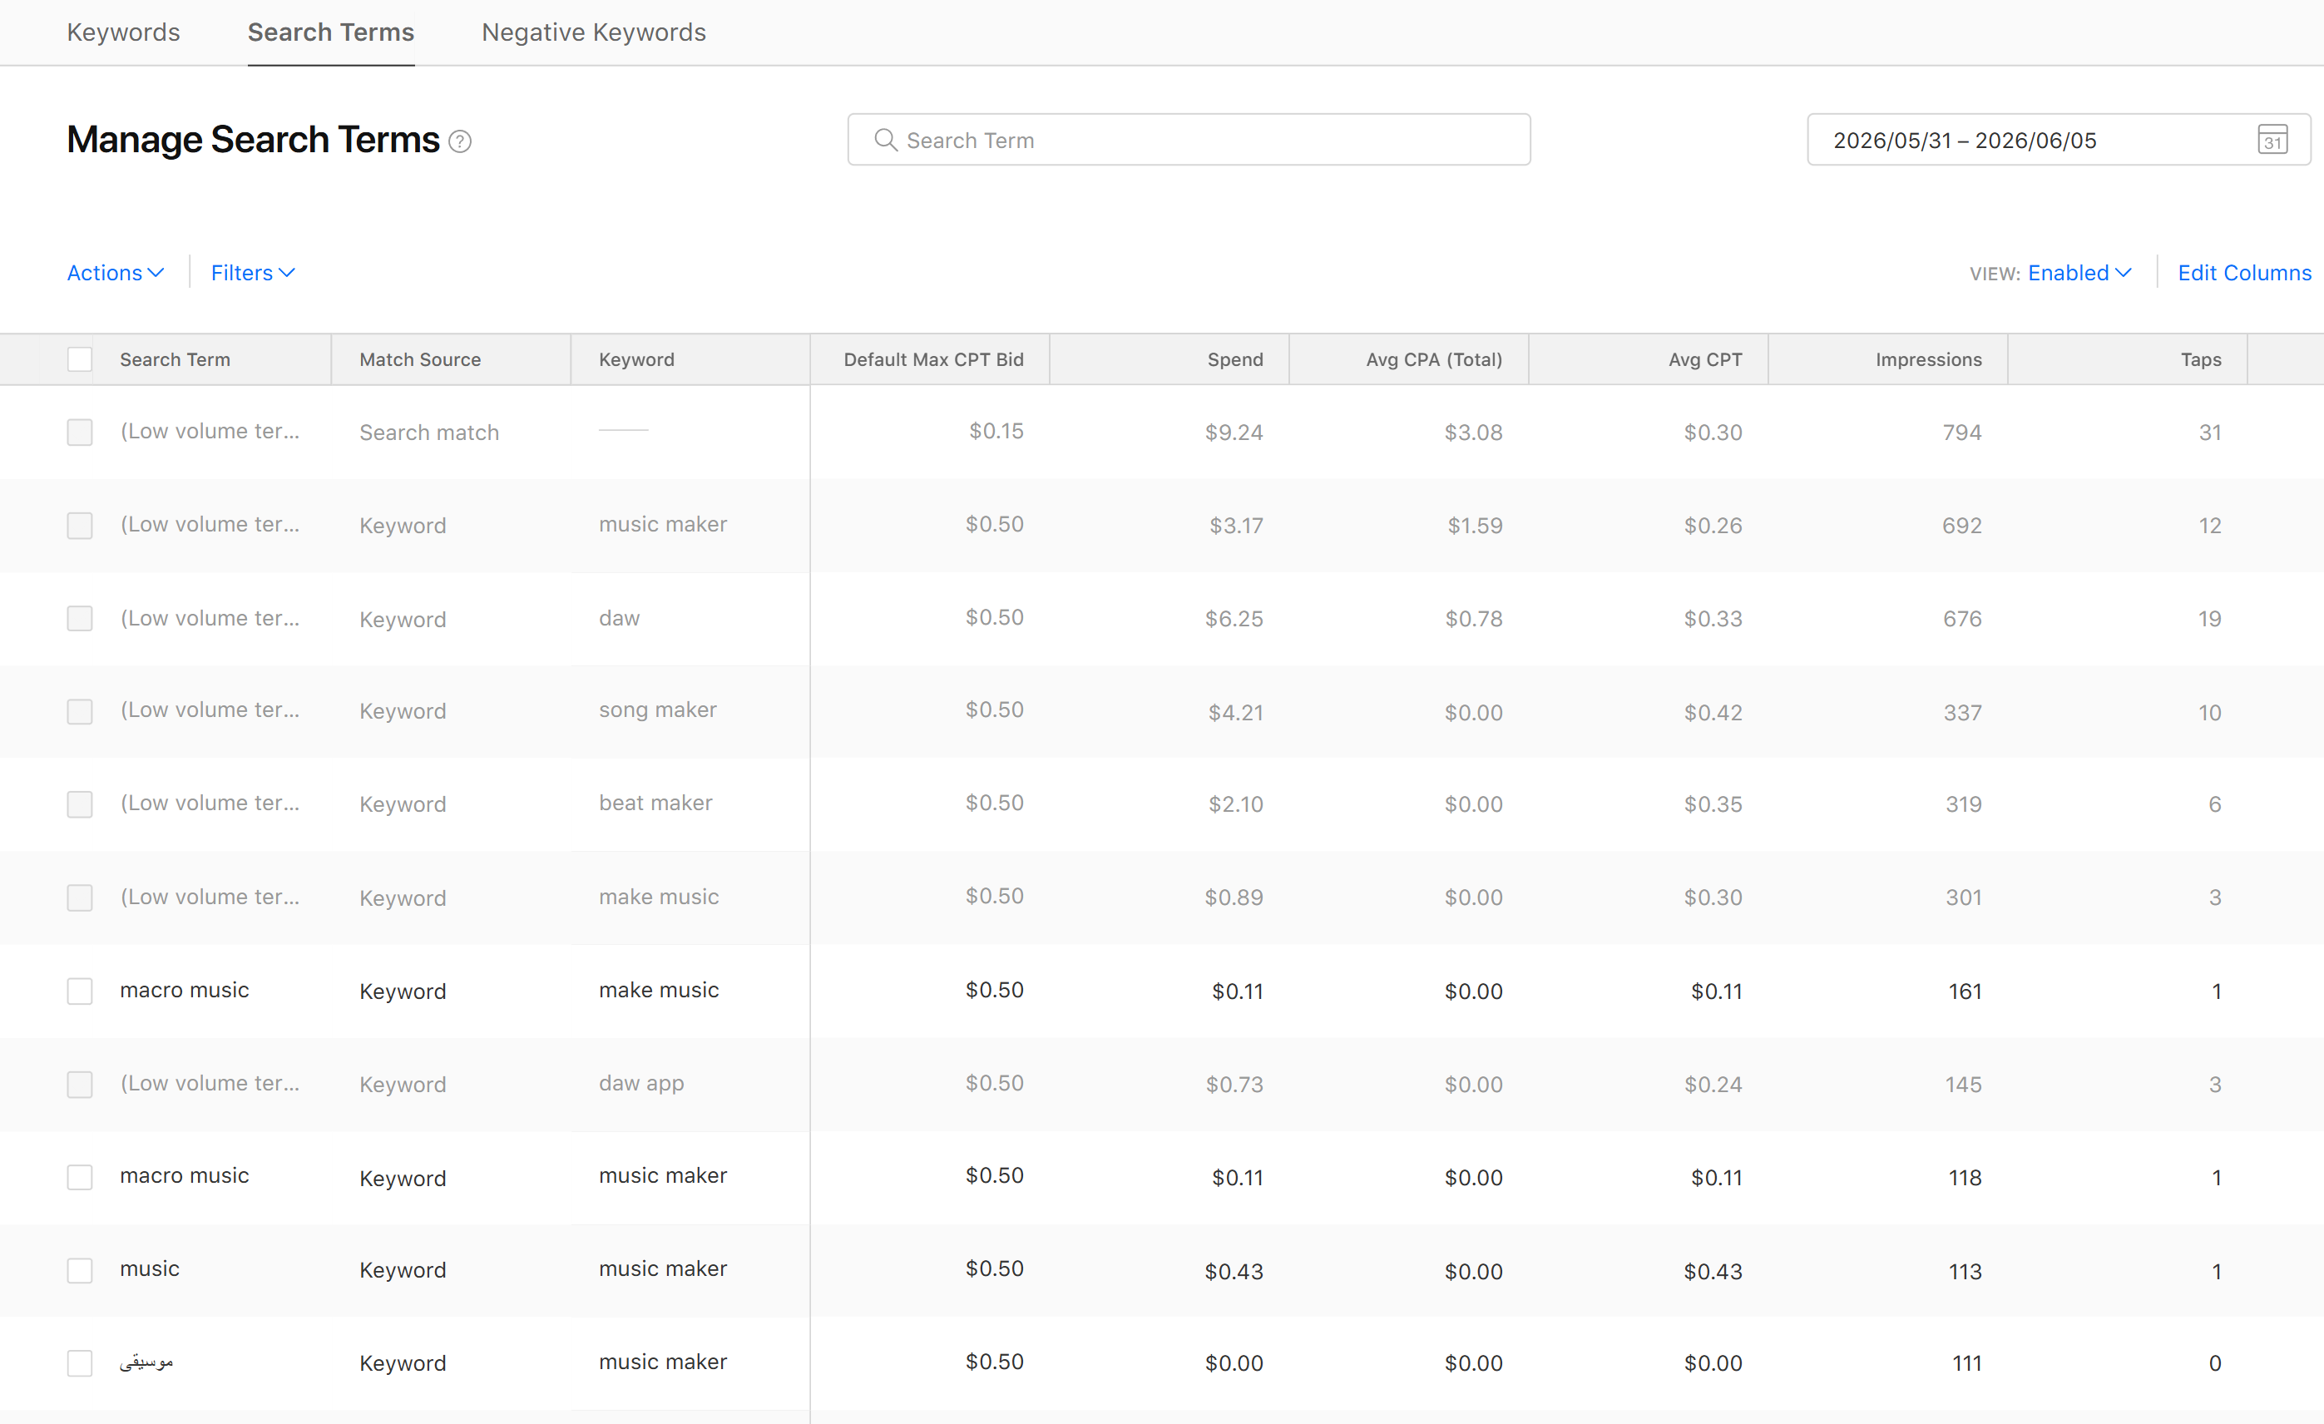Select the beat maker row checkbox
2324x1424 pixels.
coord(80,804)
